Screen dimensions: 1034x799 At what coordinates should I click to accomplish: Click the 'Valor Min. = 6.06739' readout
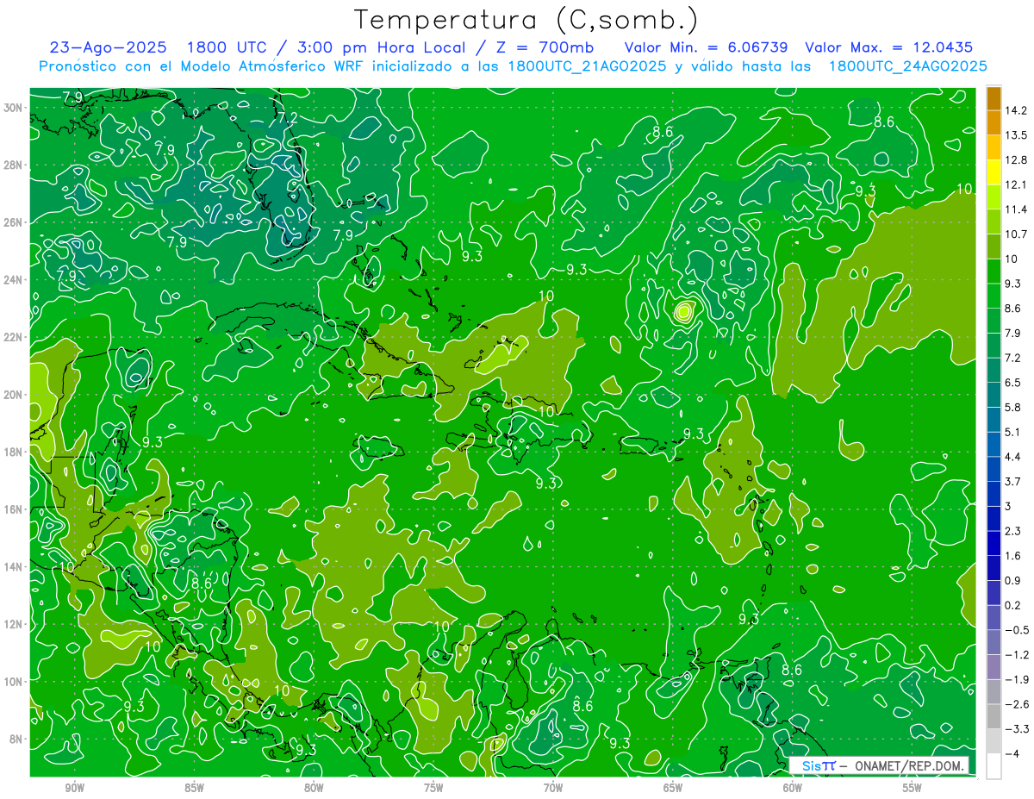[x=707, y=47]
